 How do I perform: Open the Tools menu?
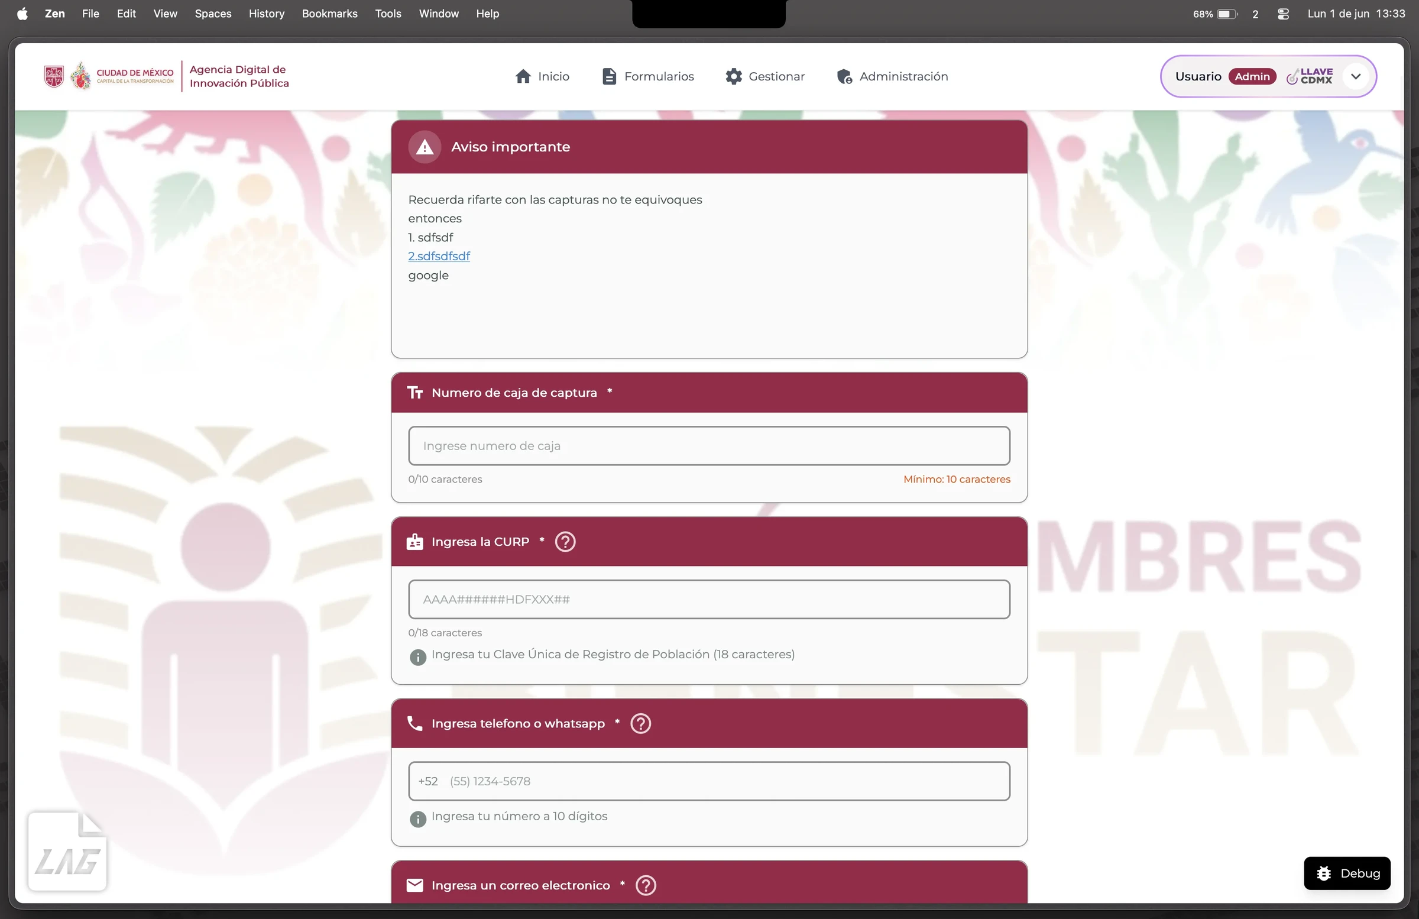coord(388,13)
